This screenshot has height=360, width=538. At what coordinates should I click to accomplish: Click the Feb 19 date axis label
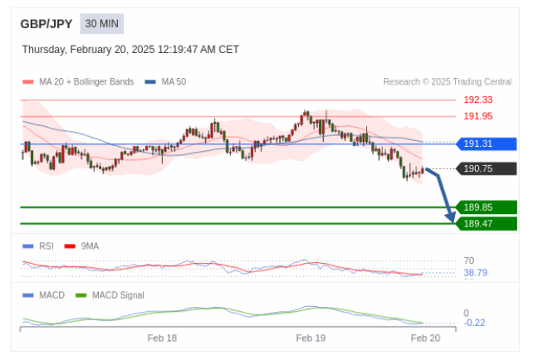[x=311, y=338]
